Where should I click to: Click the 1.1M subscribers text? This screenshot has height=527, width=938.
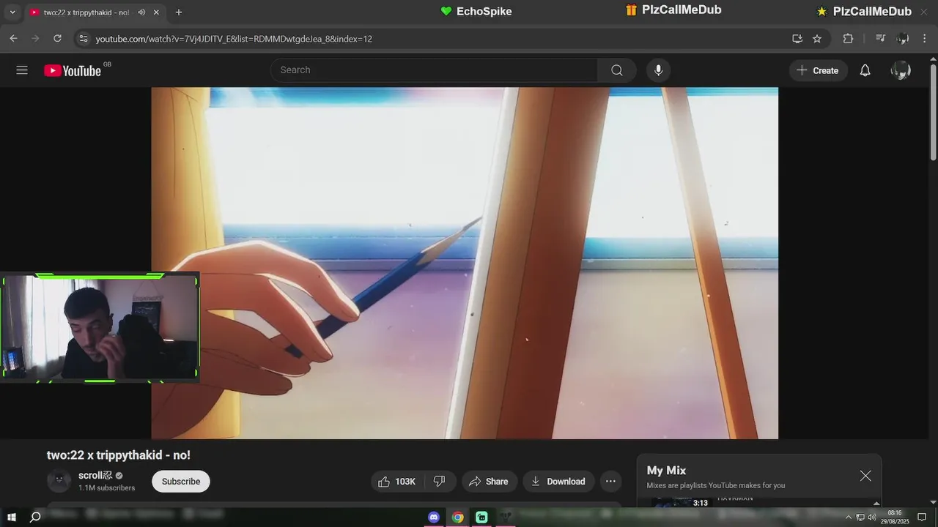coord(107,488)
